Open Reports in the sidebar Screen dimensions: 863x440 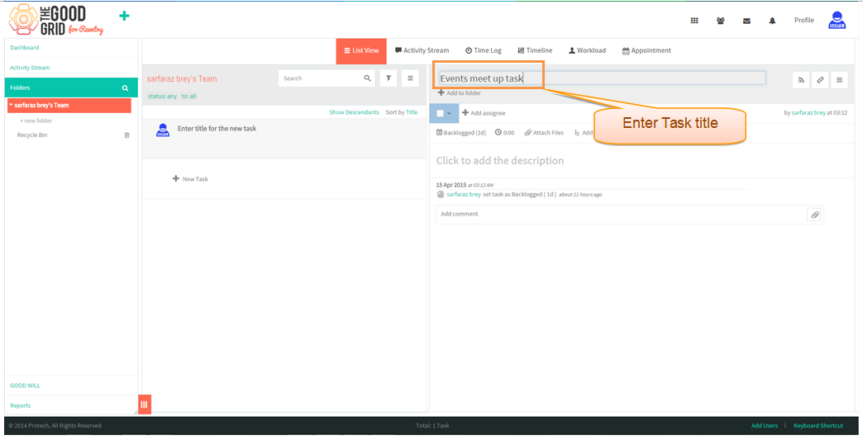(x=21, y=406)
